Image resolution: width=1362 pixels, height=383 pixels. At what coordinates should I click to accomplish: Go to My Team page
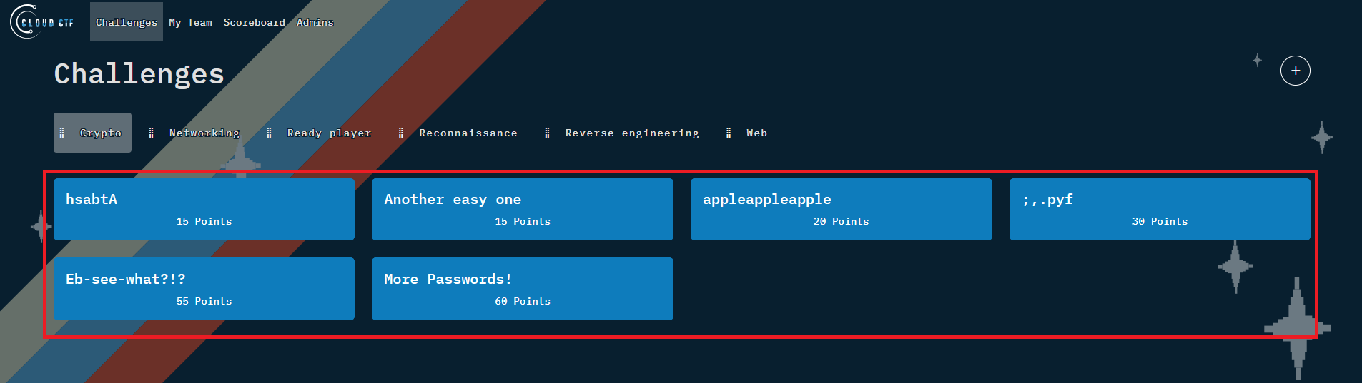[190, 22]
